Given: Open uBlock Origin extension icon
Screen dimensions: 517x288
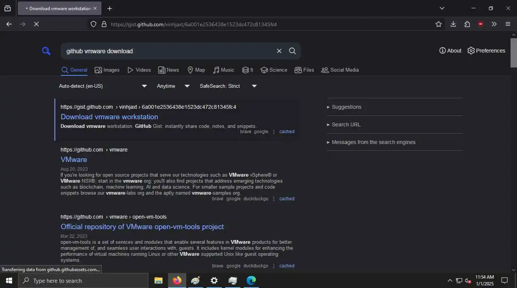Looking at the screenshot, I should (481, 24).
